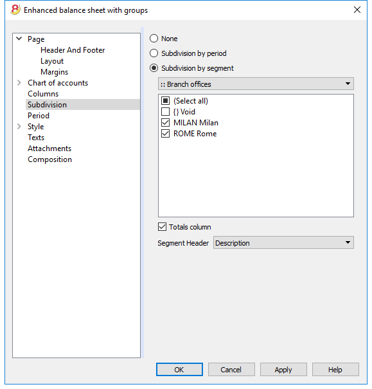Viewport: 372px width, 389px height.
Task: Disable the Totals column checkbox
Action: 162,227
